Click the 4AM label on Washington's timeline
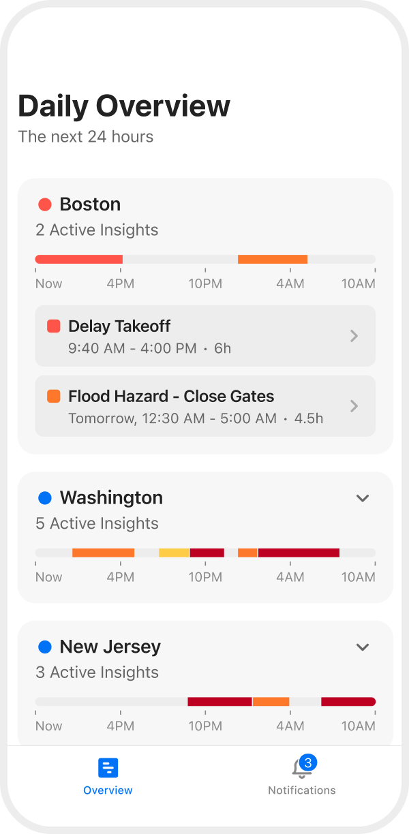 tap(291, 576)
